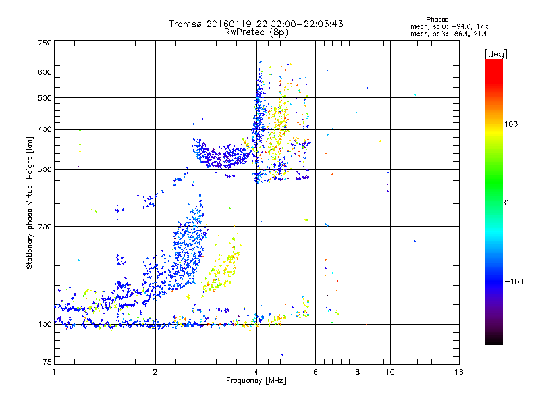Viewport: 540px width, 405px height.
Task: Click the '16' frequency tick label
Action: click(x=459, y=372)
